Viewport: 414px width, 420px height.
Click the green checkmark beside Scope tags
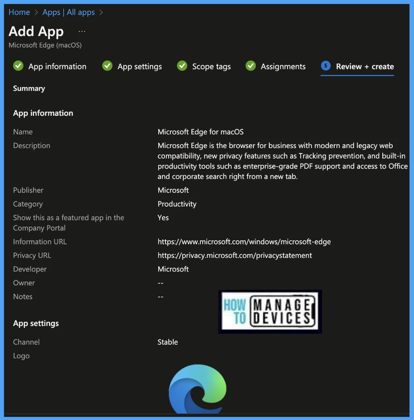[182, 66]
